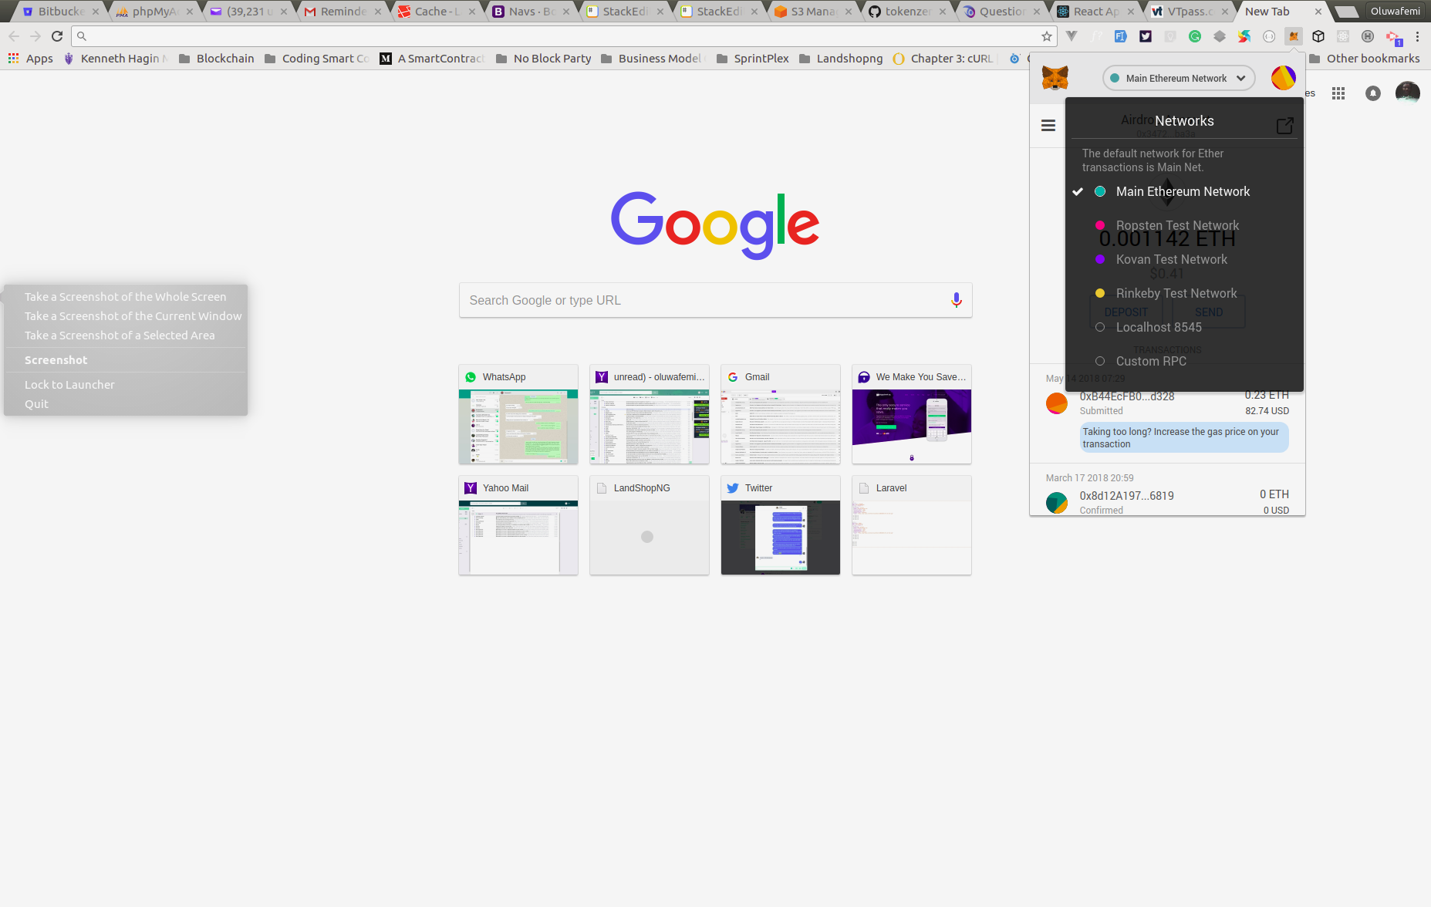Click the blue FI extension icon
This screenshot has width=1431, height=907.
point(1121,36)
